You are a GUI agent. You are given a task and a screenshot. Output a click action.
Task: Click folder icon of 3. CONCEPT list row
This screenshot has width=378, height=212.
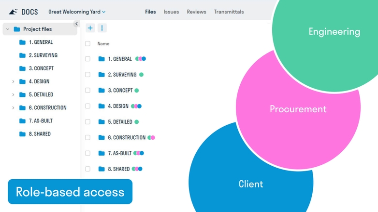(102, 91)
